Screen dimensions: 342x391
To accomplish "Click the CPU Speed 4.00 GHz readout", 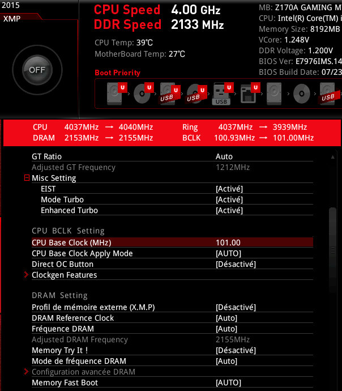I will (x=157, y=10).
